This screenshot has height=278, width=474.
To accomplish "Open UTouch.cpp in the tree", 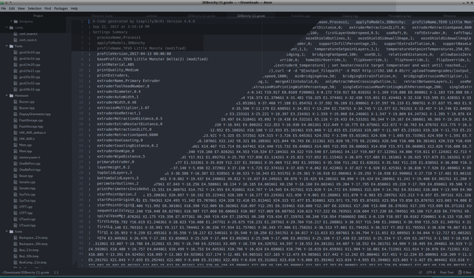I will click(27, 219).
